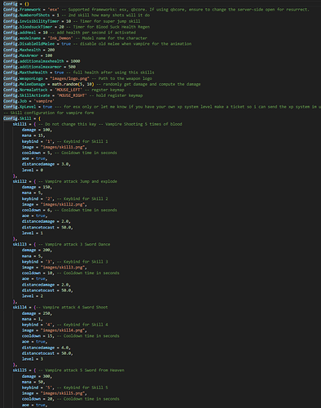Click the "images/skill4.png" string
The image size is (321, 408).
click(x=63, y=330)
